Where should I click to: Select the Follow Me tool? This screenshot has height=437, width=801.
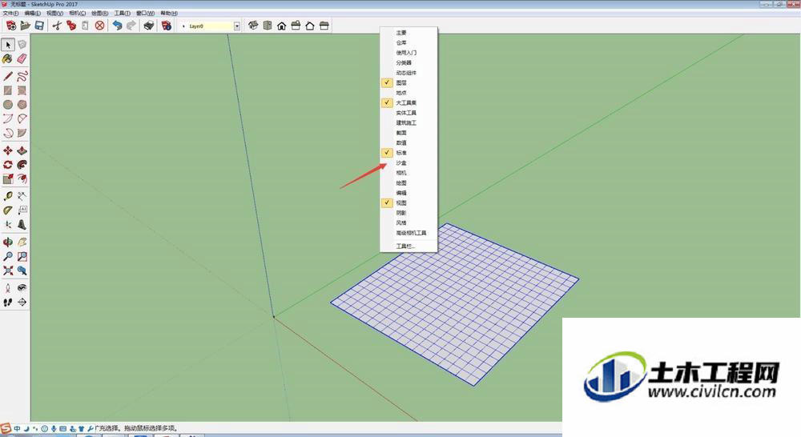click(22, 164)
